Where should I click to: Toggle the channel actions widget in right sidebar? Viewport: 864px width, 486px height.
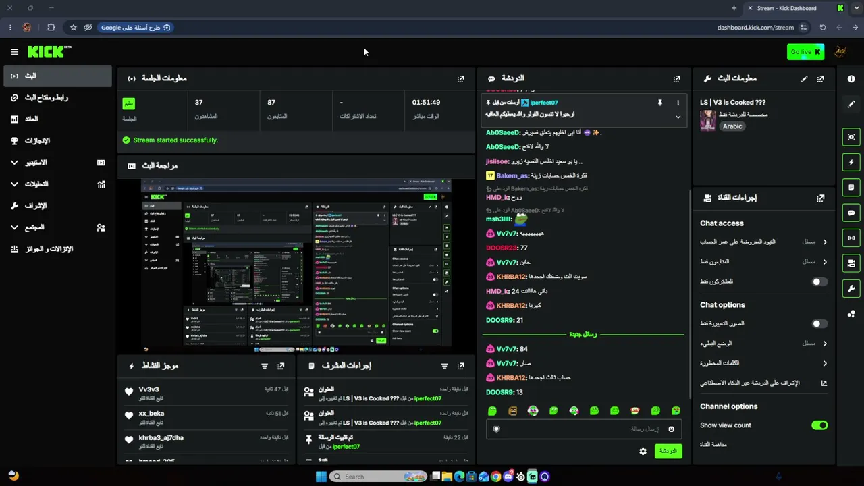tap(851, 263)
